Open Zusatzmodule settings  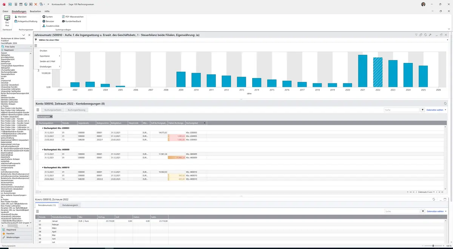(x=51, y=26)
